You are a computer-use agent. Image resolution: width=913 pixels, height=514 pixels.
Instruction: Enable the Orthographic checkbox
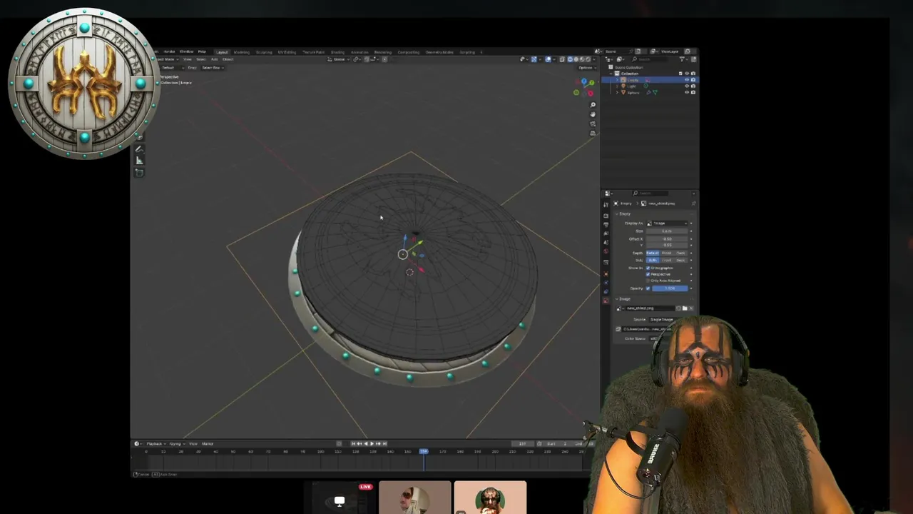click(648, 268)
